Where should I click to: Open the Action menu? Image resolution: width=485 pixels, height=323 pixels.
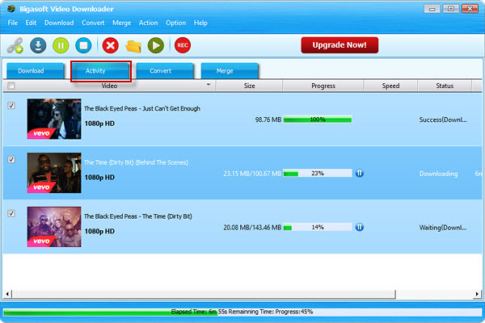[148, 23]
